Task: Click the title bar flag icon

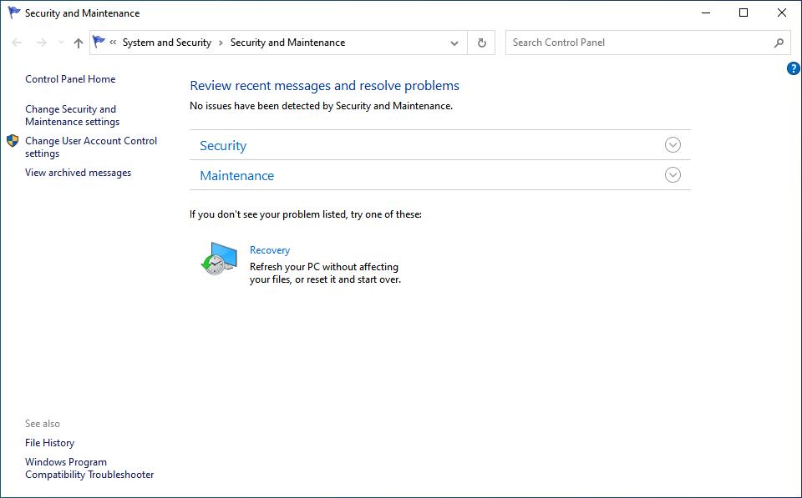Action: click(x=14, y=13)
